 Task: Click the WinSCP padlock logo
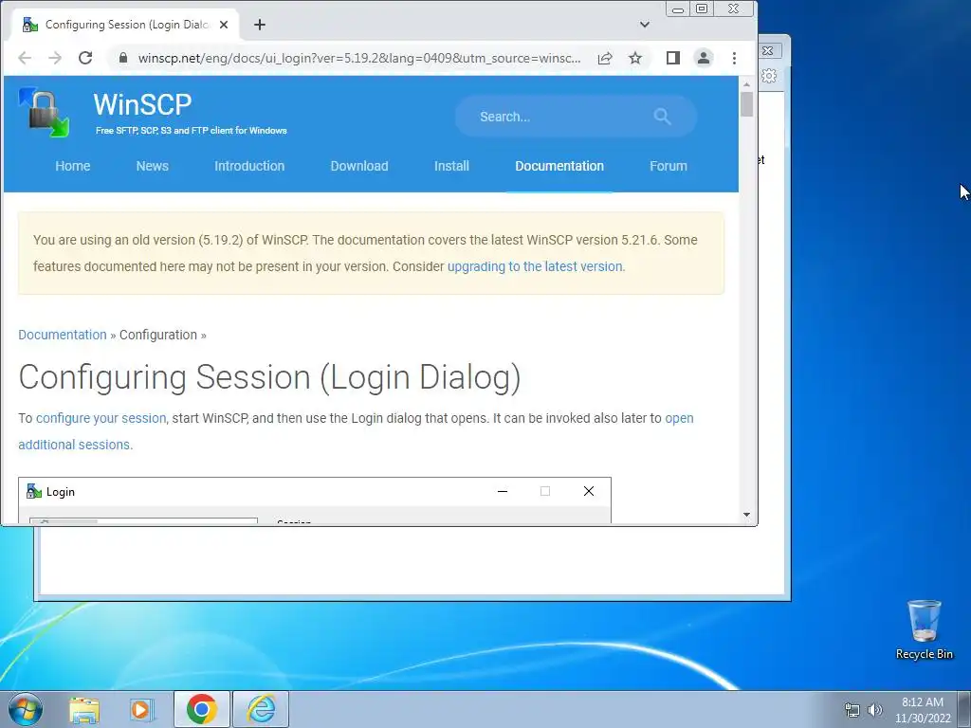pos(44,112)
